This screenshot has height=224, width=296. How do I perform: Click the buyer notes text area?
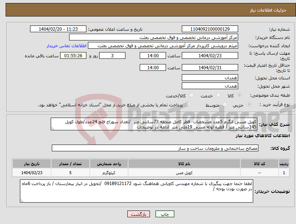click(136, 191)
